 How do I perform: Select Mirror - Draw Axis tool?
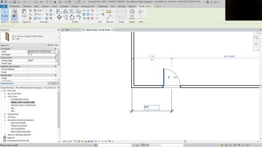(78, 11)
